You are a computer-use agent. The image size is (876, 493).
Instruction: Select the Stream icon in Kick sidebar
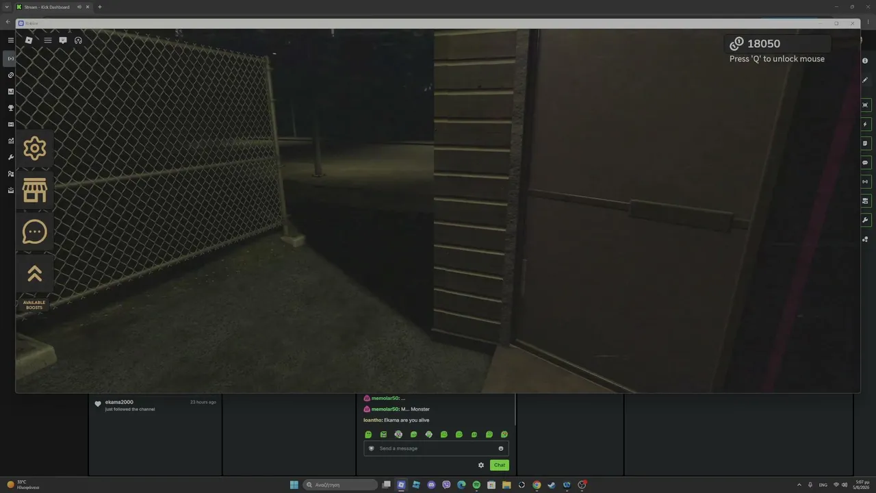(10, 59)
